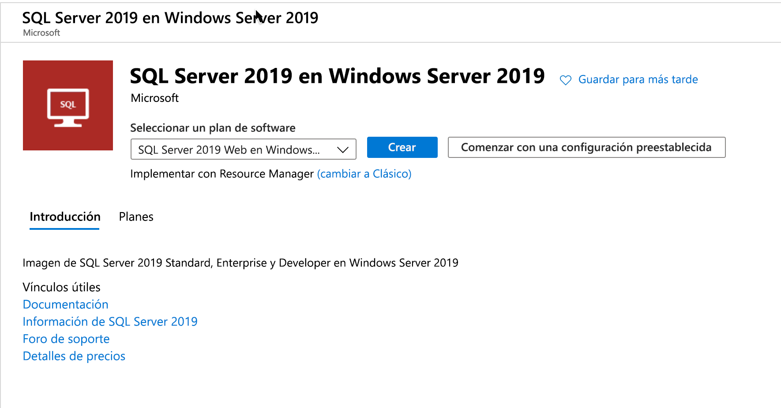Click the page header title at top
Image resolution: width=781 pixels, height=408 pixels.
click(x=170, y=18)
